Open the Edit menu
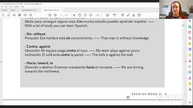 coord(6,7)
